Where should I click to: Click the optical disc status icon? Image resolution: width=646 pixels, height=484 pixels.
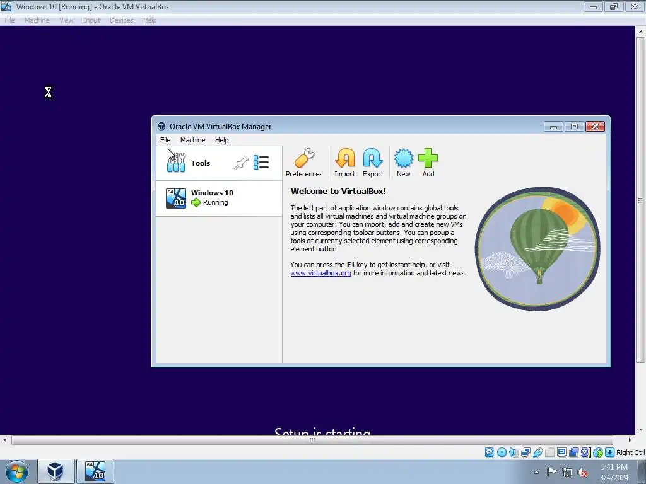502,452
